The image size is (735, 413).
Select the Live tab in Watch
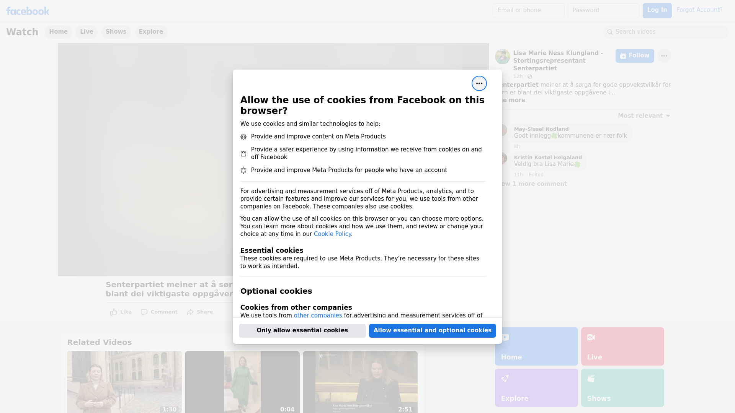[87, 32]
